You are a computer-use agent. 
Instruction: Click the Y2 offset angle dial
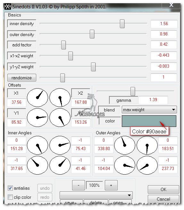pyautogui.click(x=60, y=118)
